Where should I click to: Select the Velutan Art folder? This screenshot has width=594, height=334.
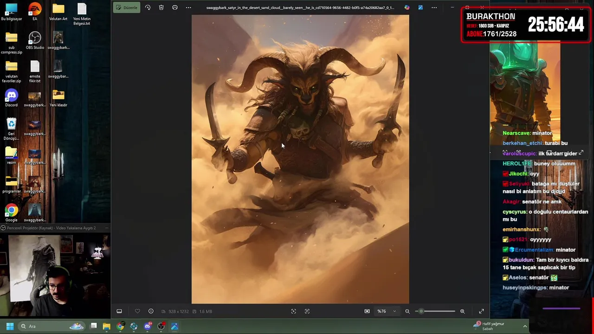(x=58, y=13)
